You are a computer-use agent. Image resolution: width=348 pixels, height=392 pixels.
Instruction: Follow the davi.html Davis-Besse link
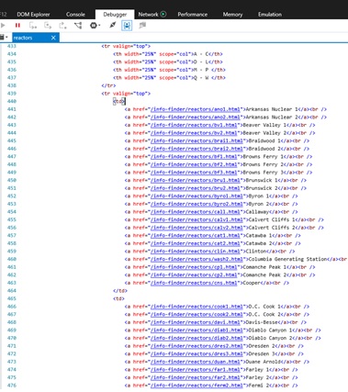point(196,322)
